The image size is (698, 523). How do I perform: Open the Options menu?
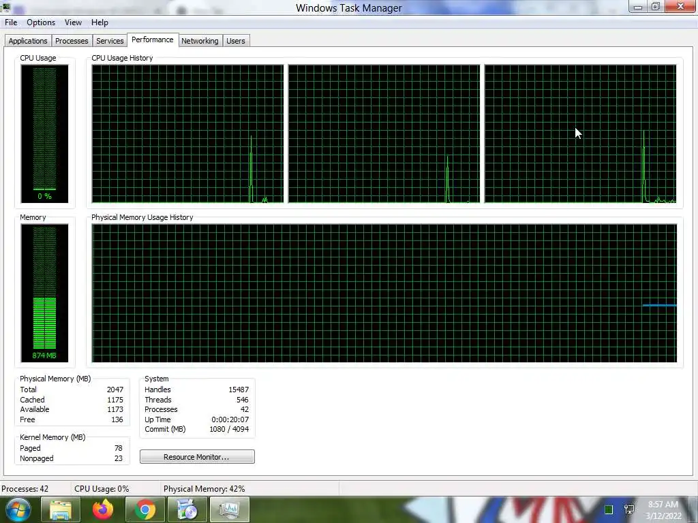41,22
